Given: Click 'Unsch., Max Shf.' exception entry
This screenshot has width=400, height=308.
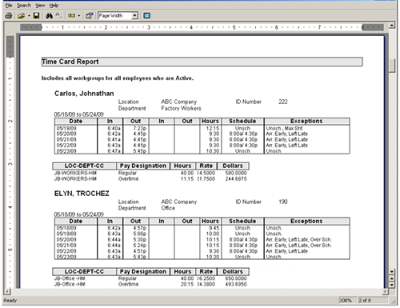Looking at the screenshot, I should tap(284, 128).
